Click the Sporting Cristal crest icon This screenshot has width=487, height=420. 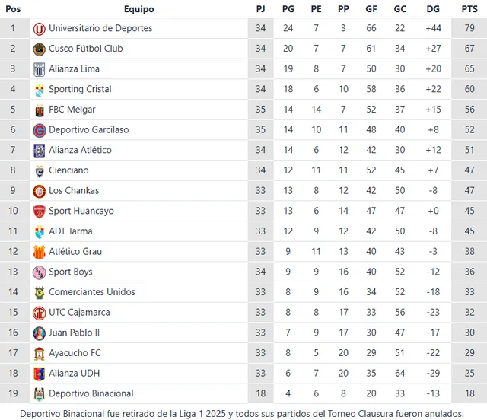pyautogui.click(x=39, y=90)
